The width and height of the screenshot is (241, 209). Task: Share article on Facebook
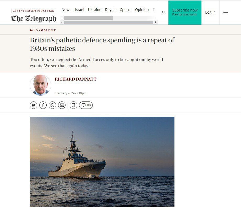(x=43, y=105)
